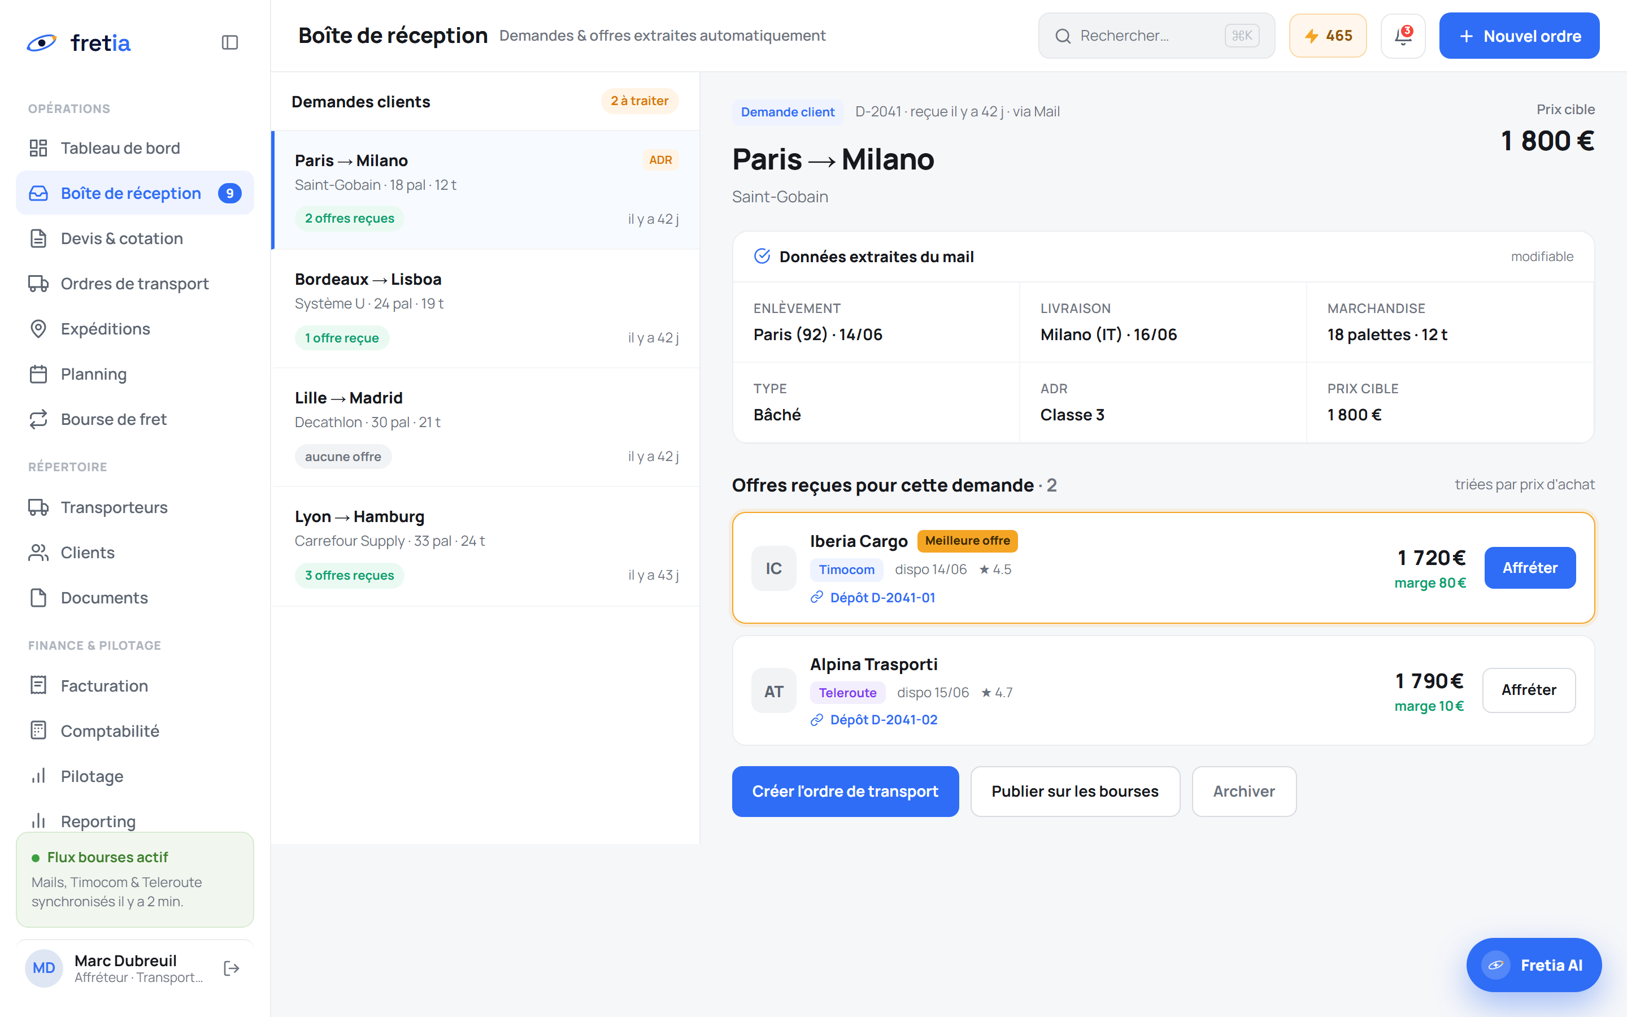Image resolution: width=1627 pixels, height=1017 pixels.
Task: Affréter the Alpina Trasporti offer
Action: tap(1529, 690)
